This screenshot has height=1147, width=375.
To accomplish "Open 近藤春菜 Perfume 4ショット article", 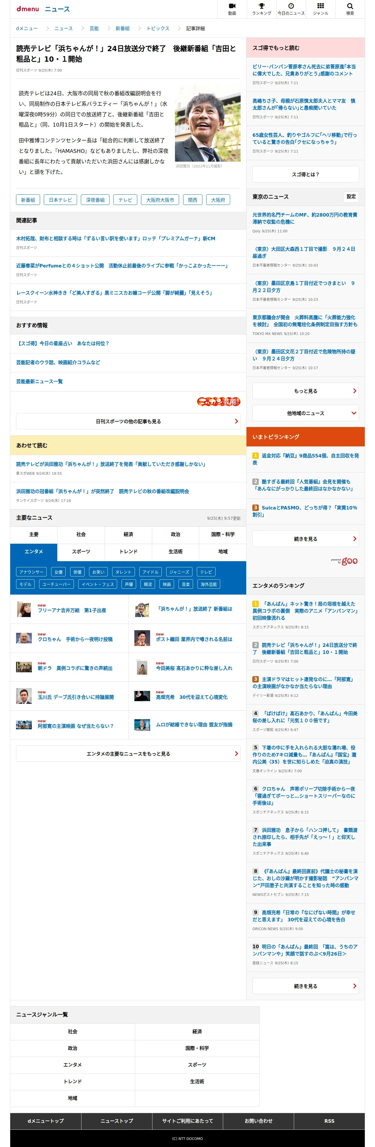I will 122,266.
